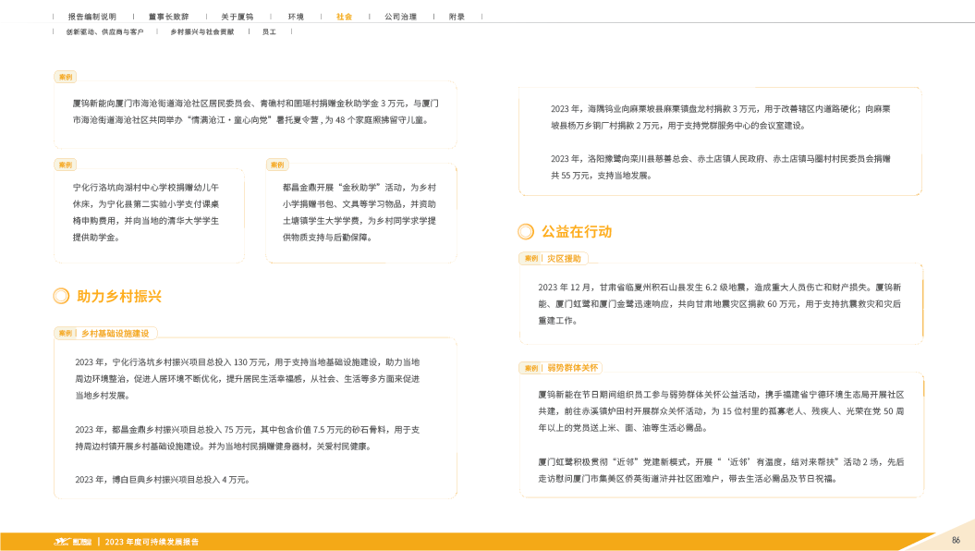The width and height of the screenshot is (975, 551).
Task: Jump to the 员工 sub-section link
Action: tap(269, 31)
